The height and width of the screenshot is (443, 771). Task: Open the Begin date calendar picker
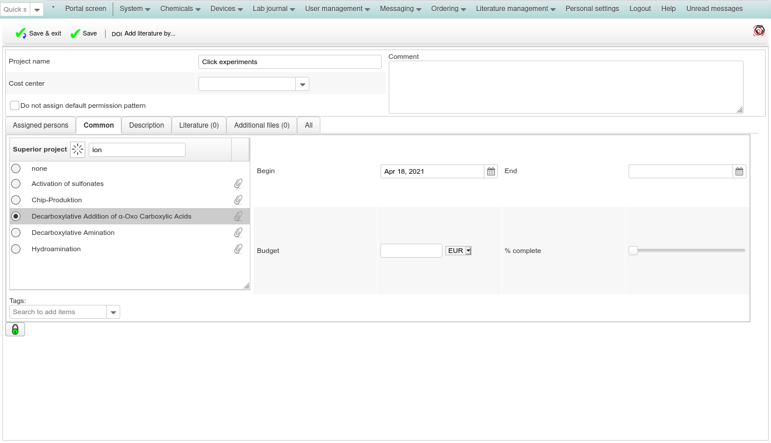click(x=491, y=171)
